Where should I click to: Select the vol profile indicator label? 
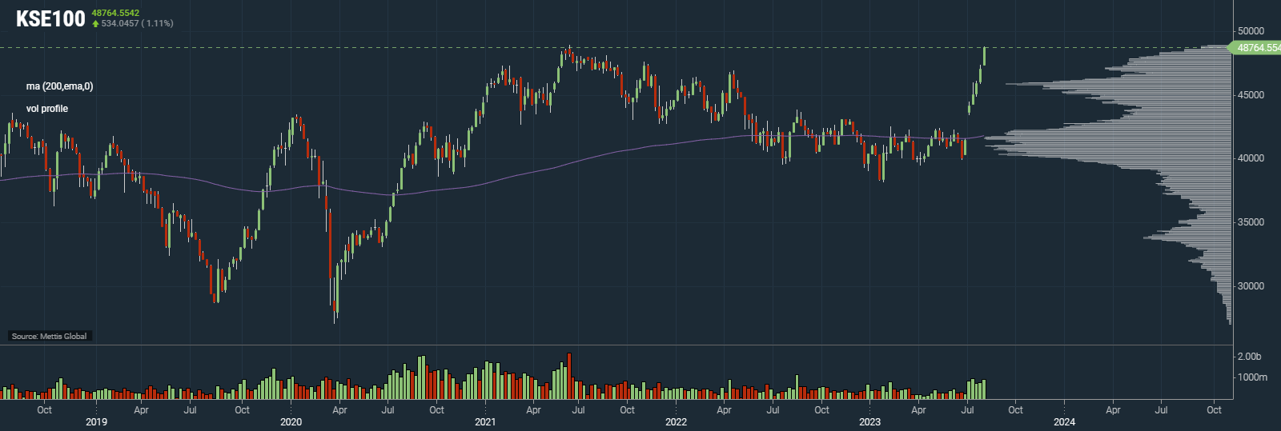tap(47, 109)
